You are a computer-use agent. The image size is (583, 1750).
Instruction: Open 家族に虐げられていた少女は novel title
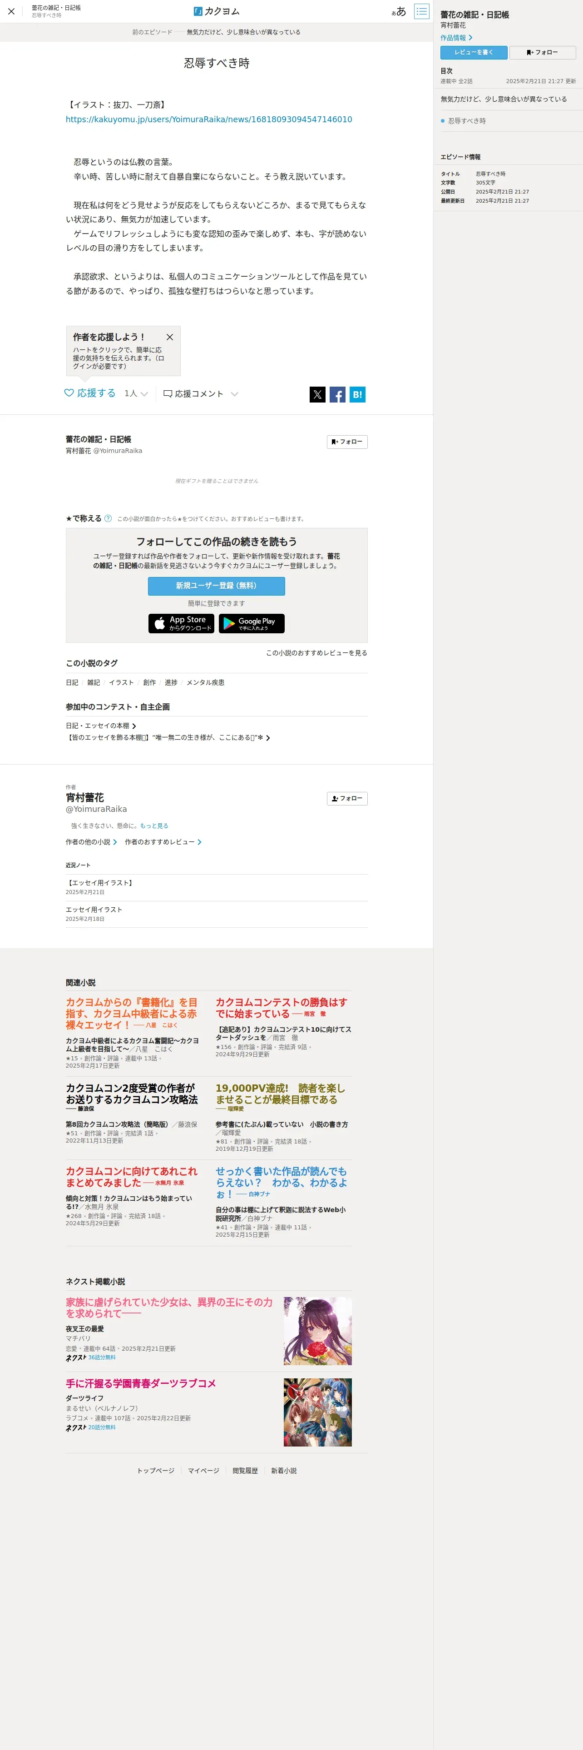coord(170,1308)
